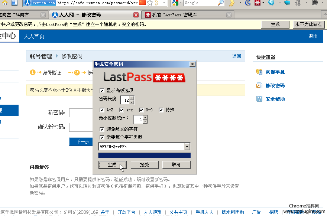This screenshot has height=216, width=327.
Task: Open the Google search engine selector
Action: (x=177, y=3)
